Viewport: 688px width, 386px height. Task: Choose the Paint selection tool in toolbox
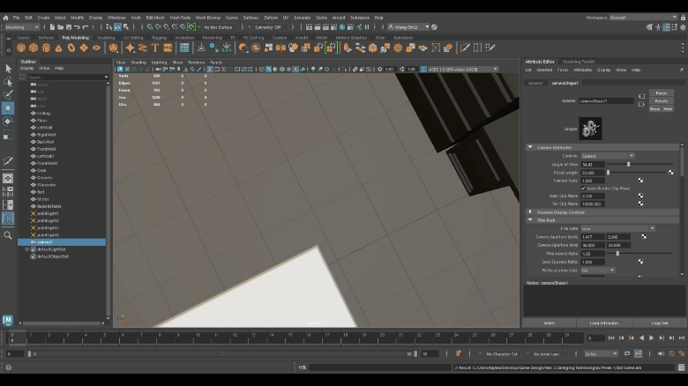coord(8,94)
